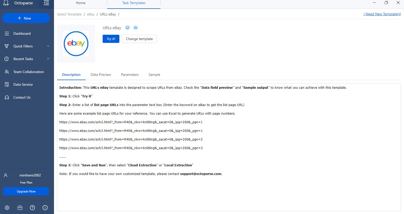Viewport: 404px width, 214px height.
Task: Click the Change template button
Action: pos(139,39)
